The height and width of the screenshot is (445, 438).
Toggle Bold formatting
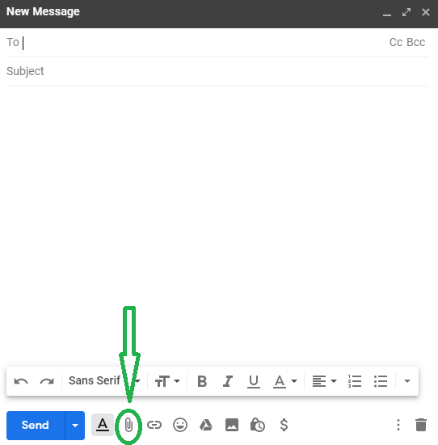(x=202, y=381)
